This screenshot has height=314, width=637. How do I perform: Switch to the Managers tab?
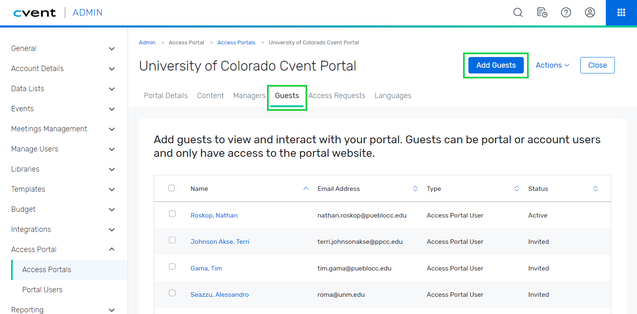click(249, 96)
